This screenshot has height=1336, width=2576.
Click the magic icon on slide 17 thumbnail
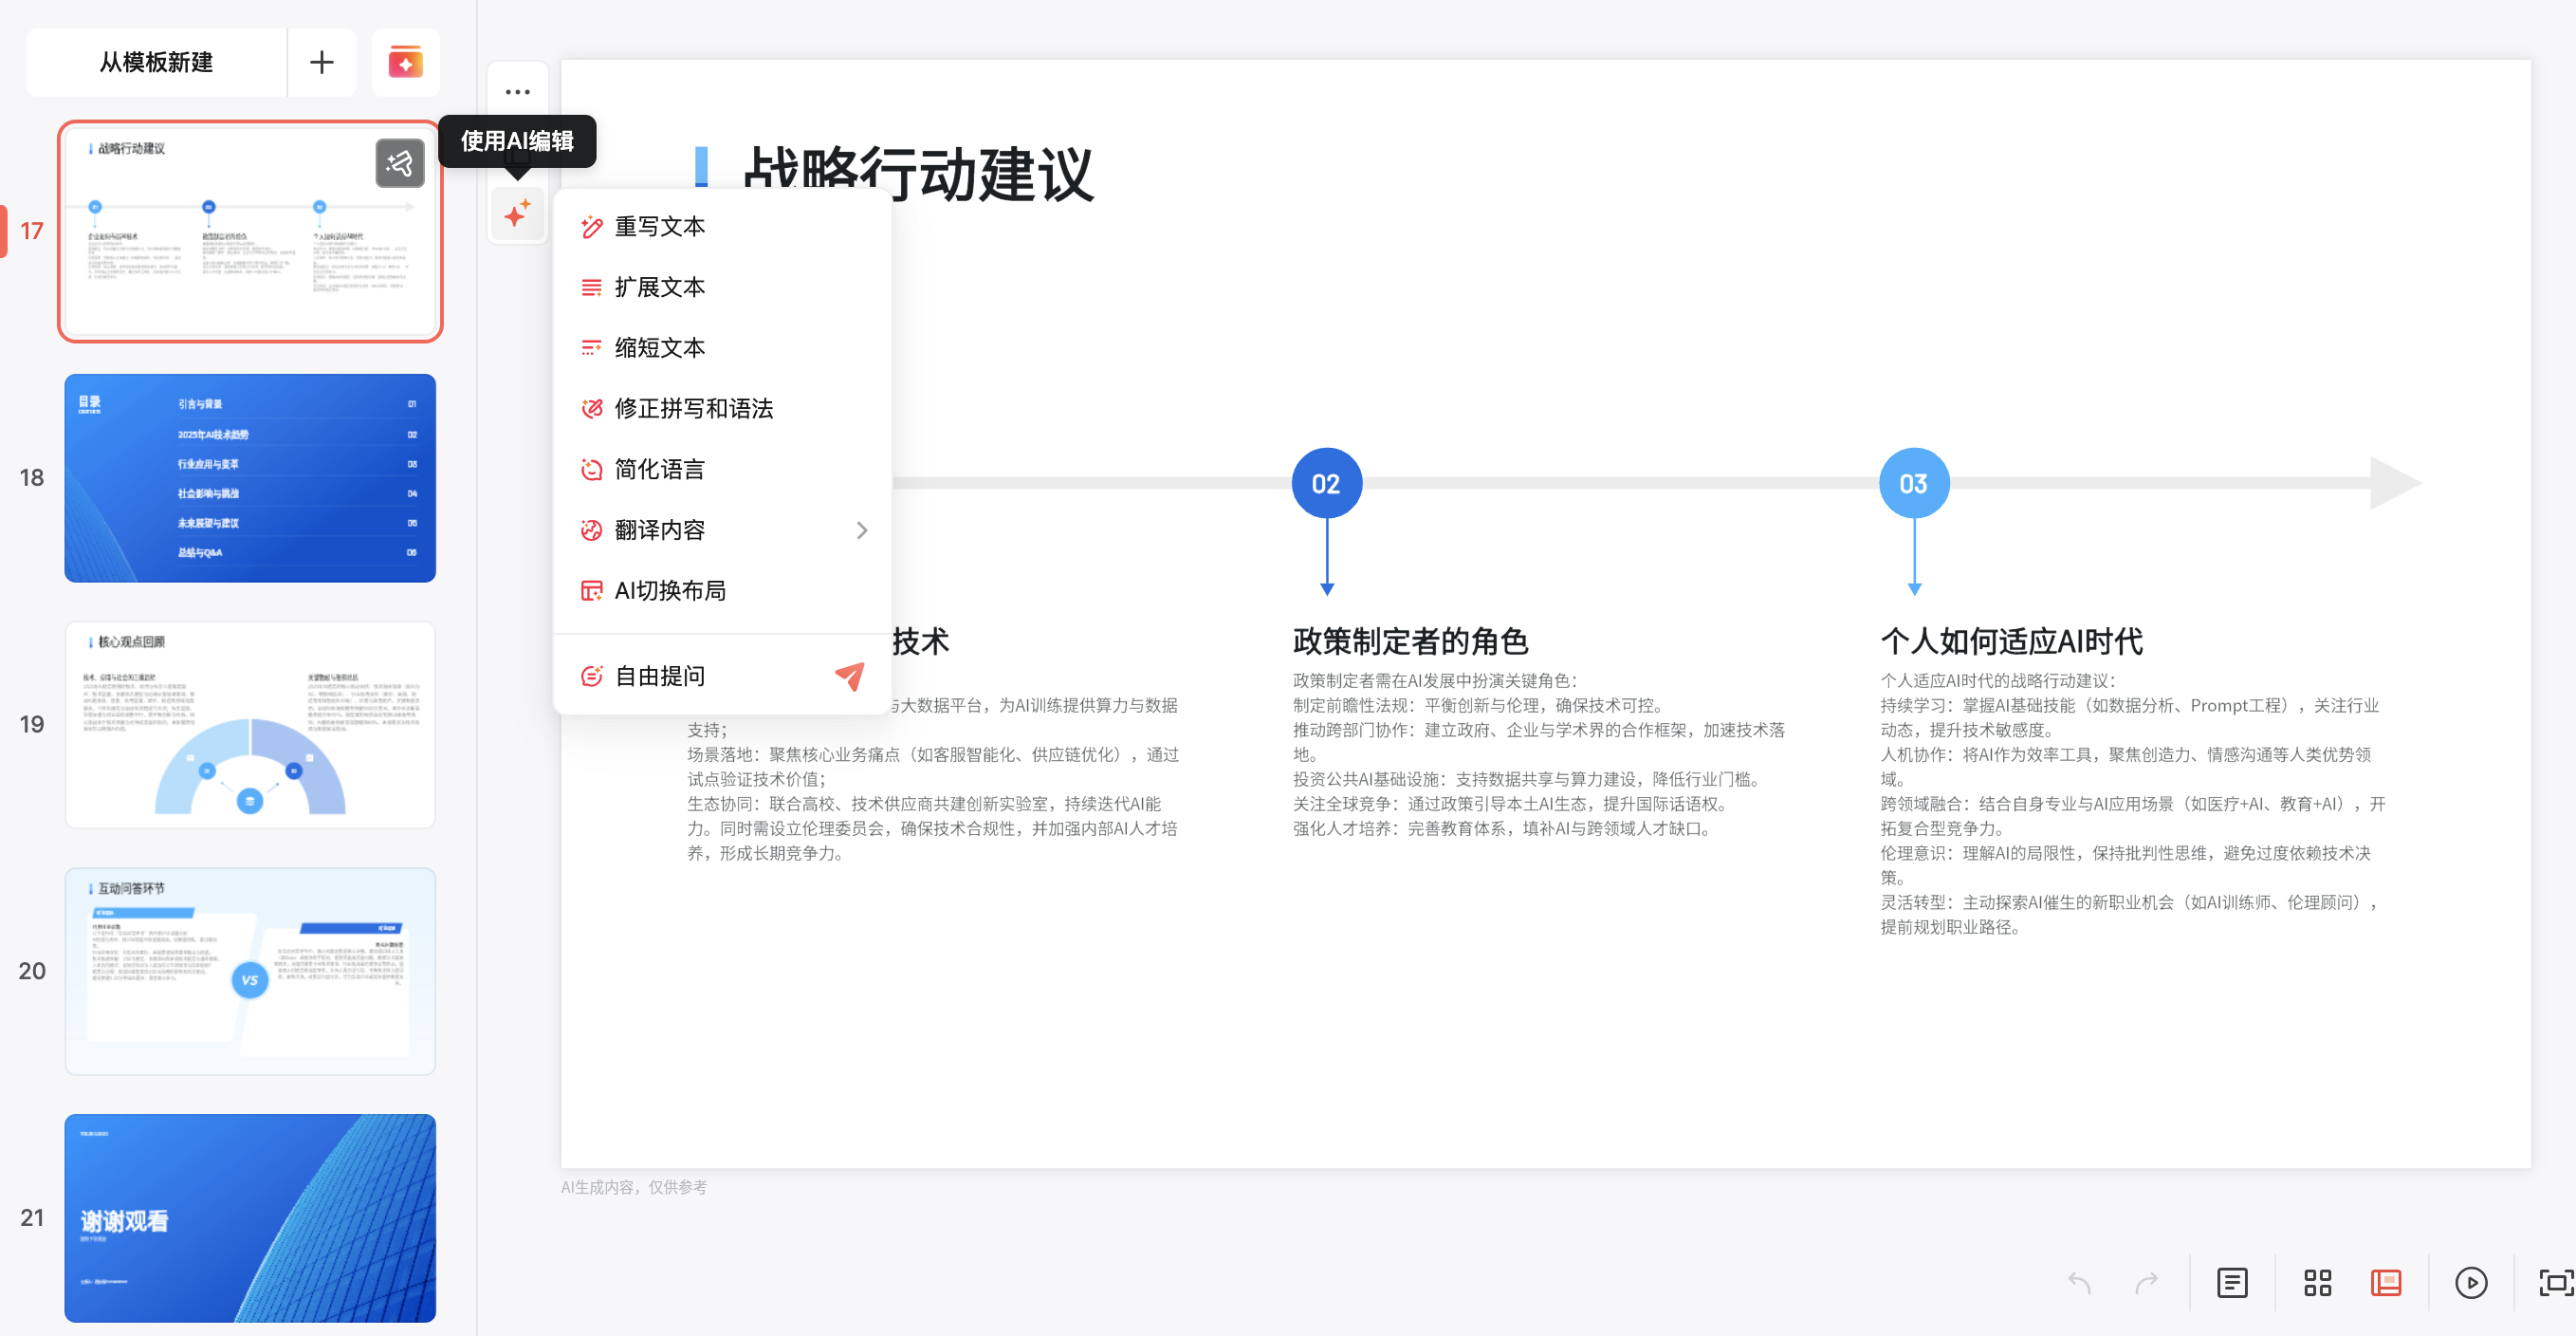click(x=399, y=163)
